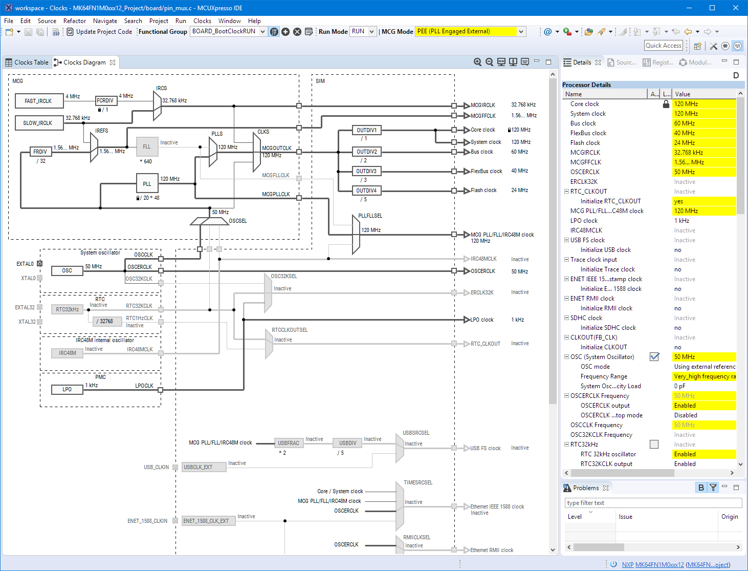The width and height of the screenshot is (748, 571).
Task: Open the Clocks menu
Action: point(202,21)
